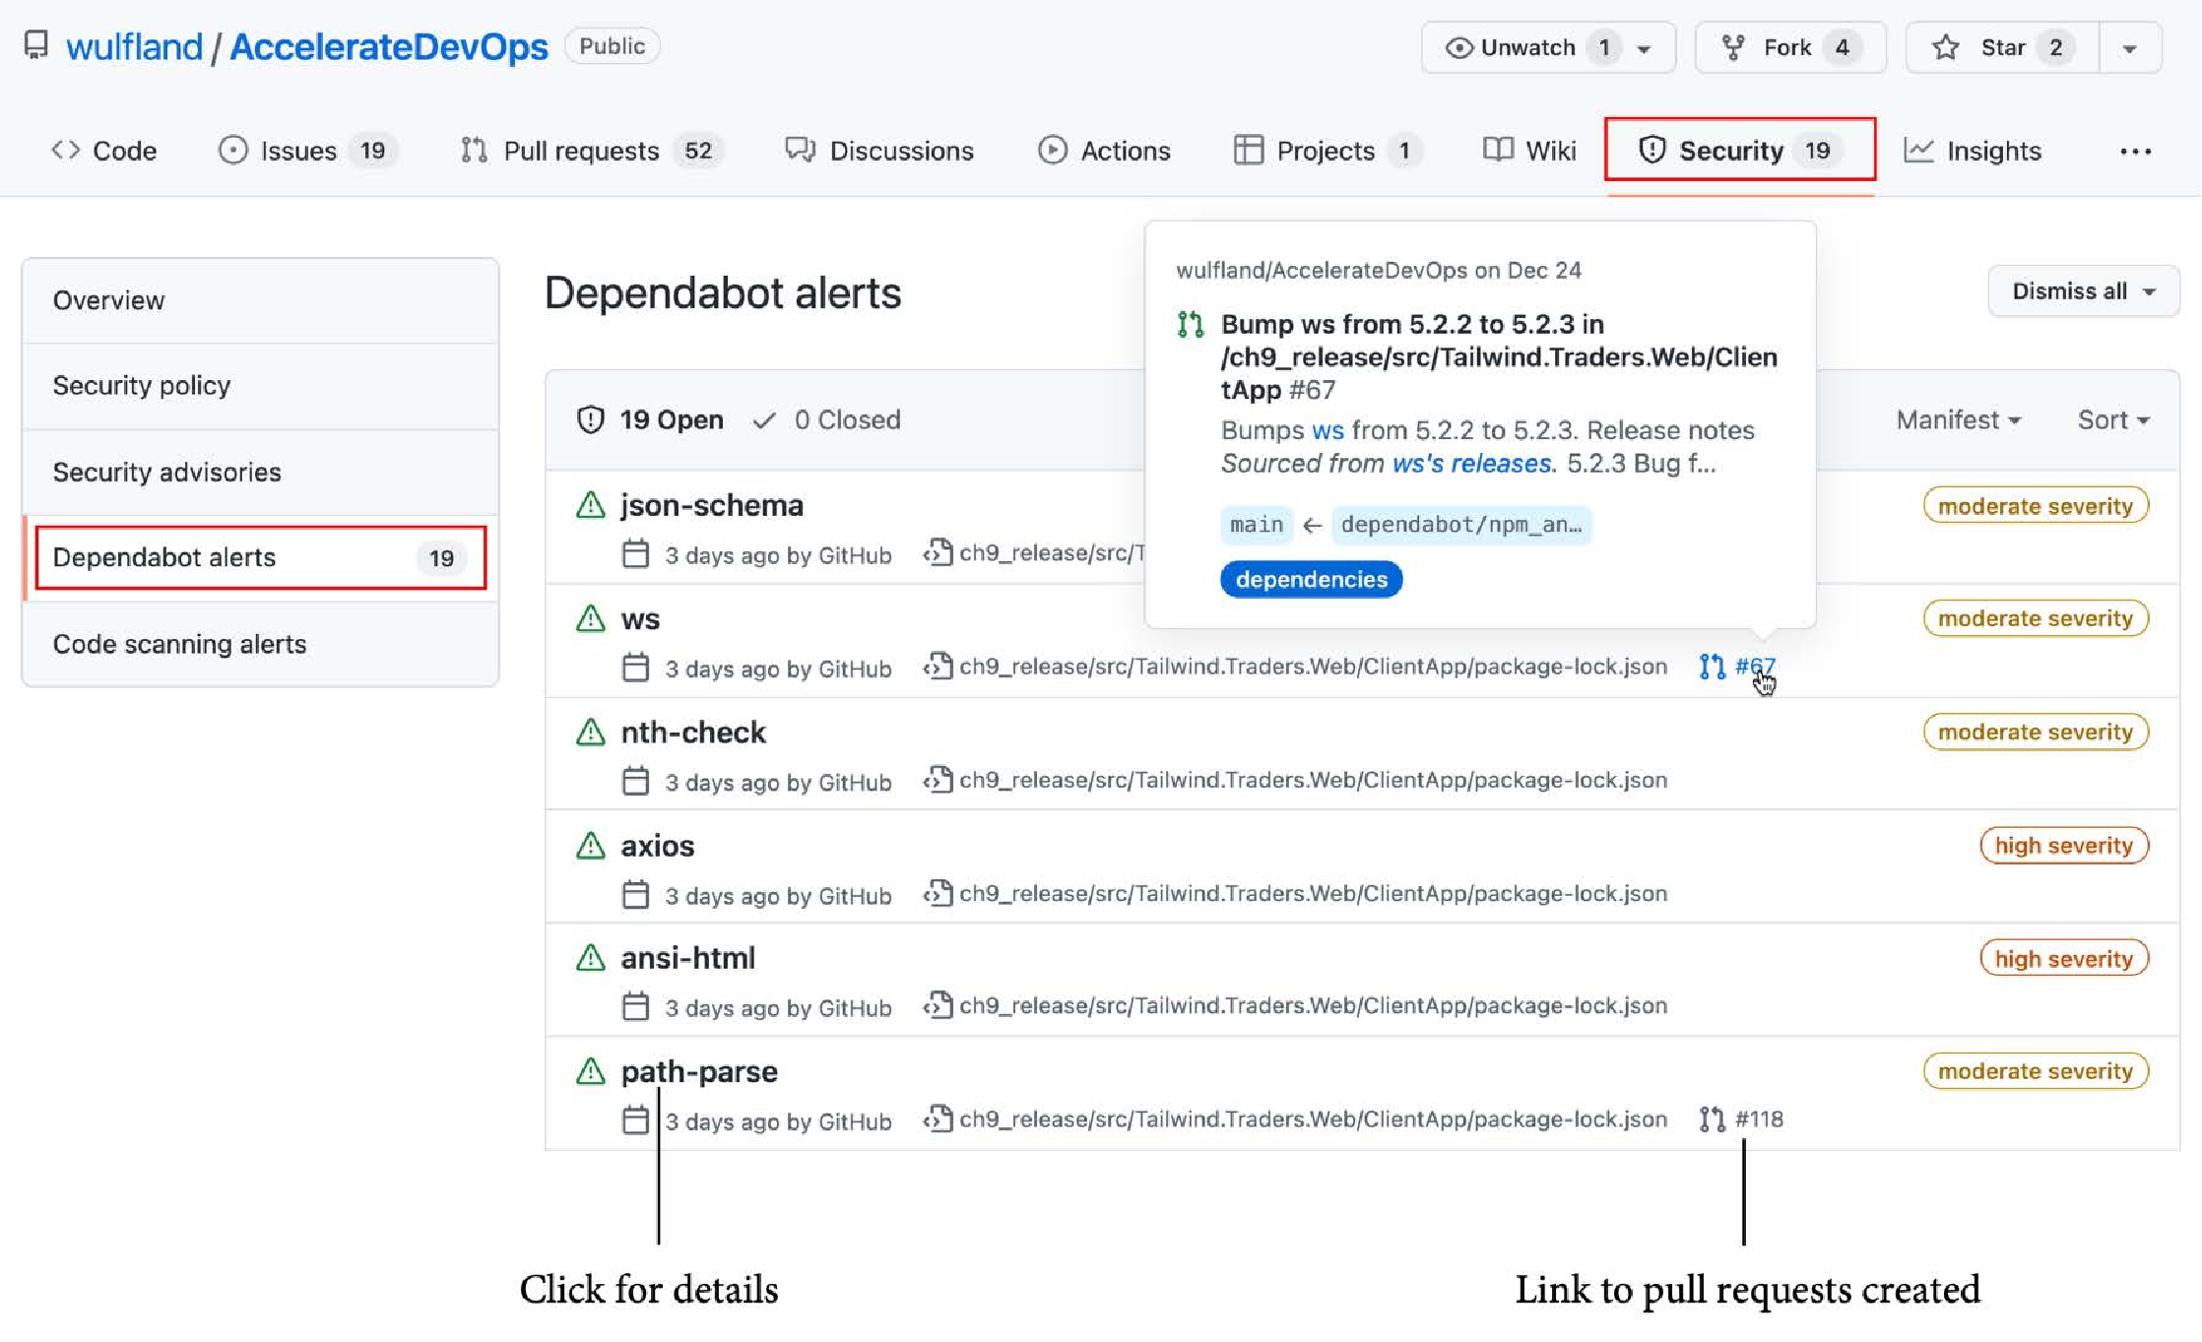
Task: Open the path-parse alert details
Action: (x=699, y=1071)
